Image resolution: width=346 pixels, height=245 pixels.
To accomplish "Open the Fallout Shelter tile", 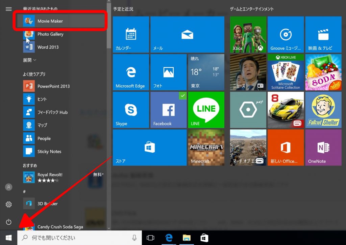I will [x=323, y=110].
